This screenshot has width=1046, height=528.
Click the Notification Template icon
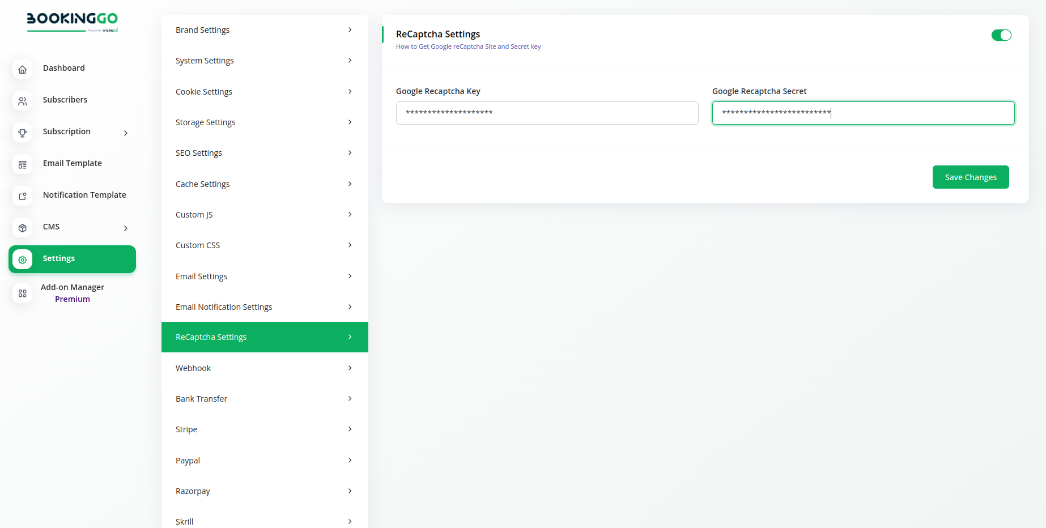pyautogui.click(x=22, y=196)
